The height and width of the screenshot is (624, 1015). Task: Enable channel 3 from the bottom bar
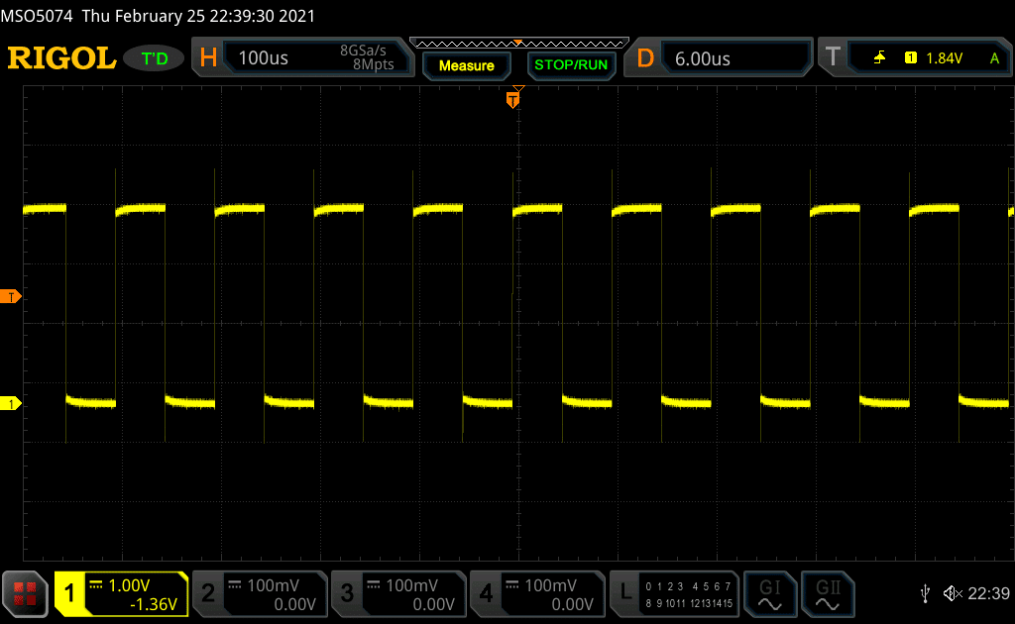click(x=397, y=593)
